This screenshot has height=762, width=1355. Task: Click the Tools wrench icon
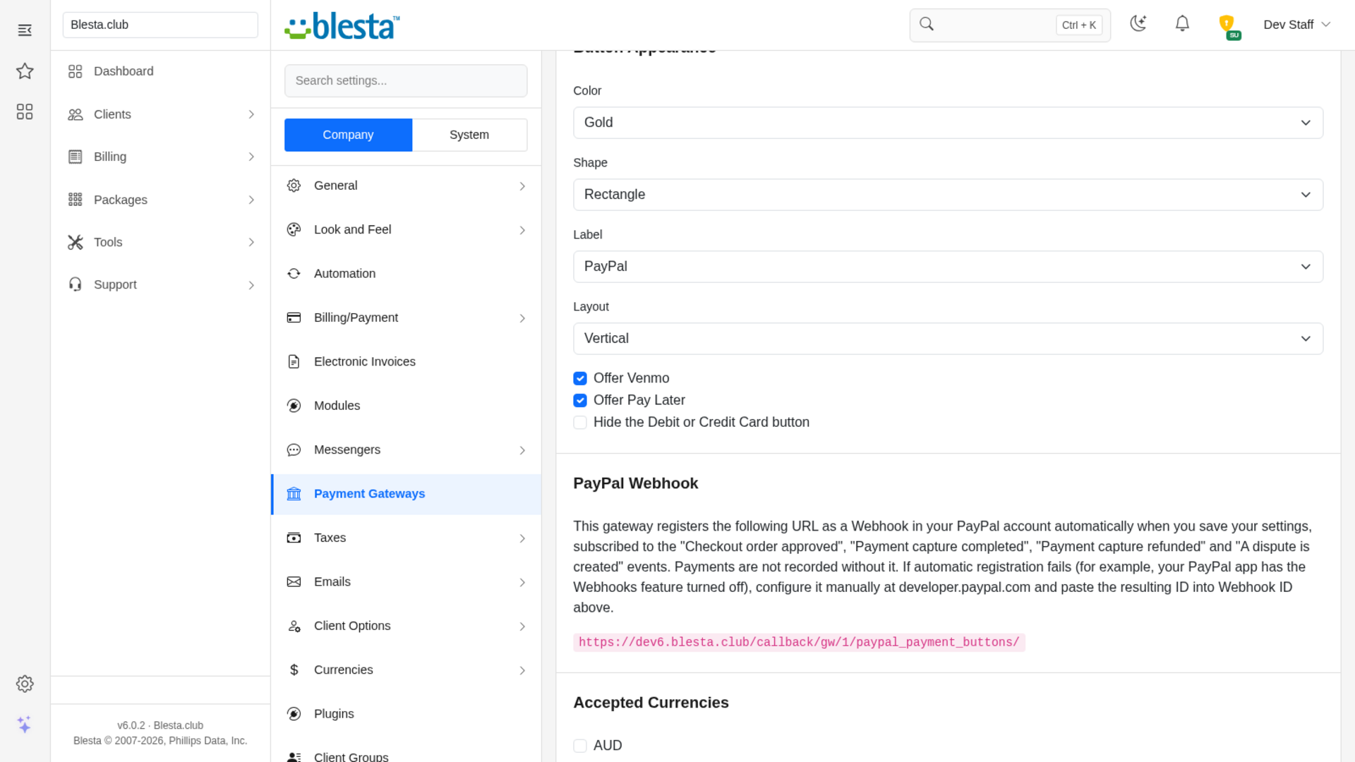point(76,242)
